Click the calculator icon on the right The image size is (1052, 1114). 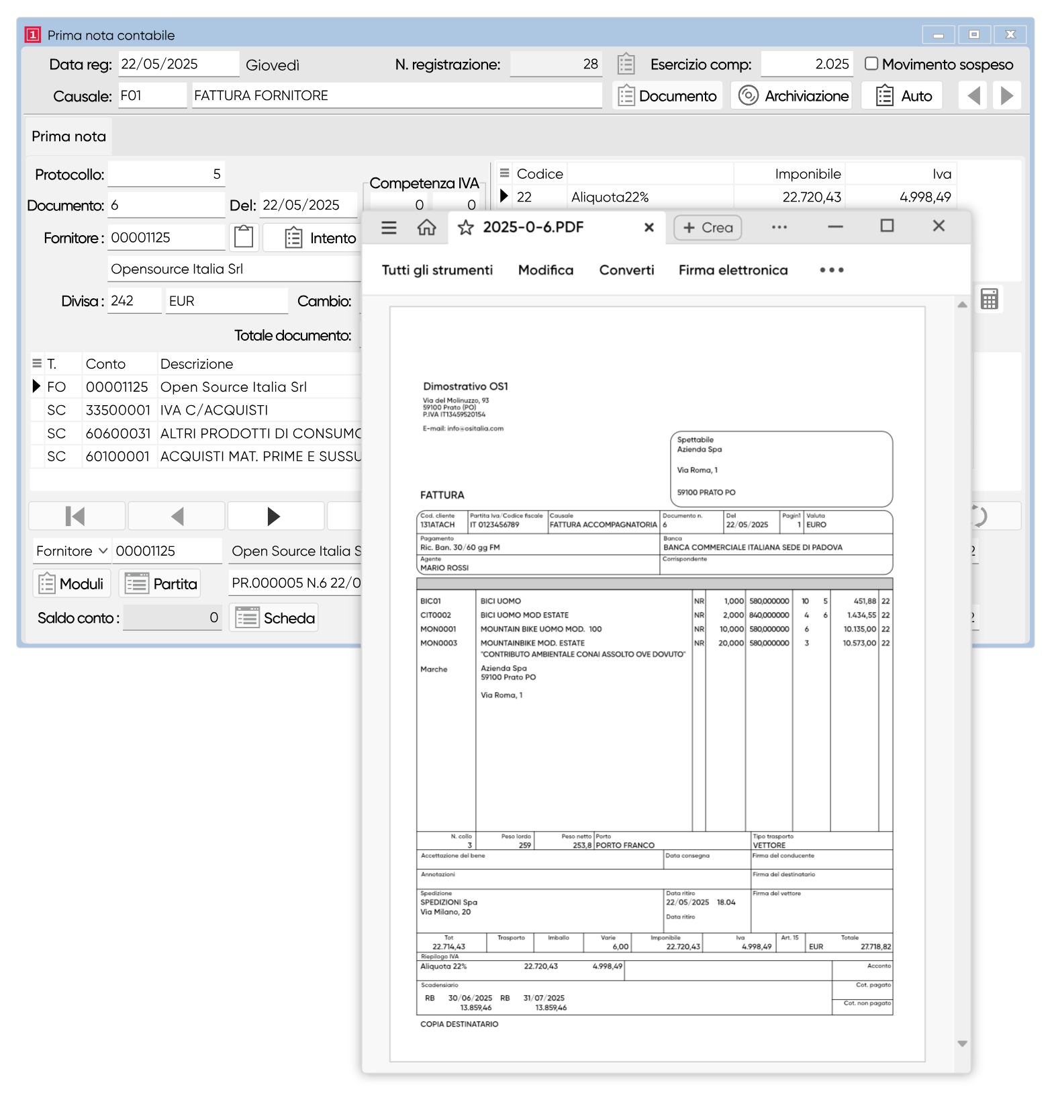point(989,299)
